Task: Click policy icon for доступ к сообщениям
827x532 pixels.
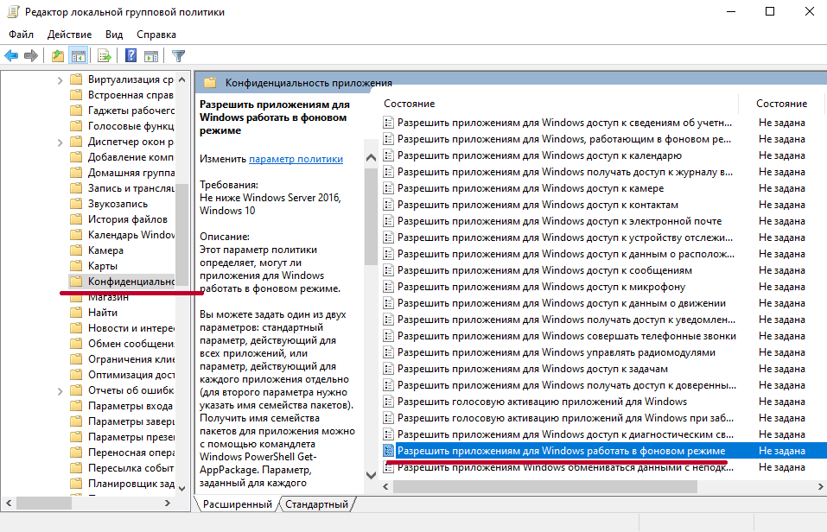Action: [x=388, y=270]
